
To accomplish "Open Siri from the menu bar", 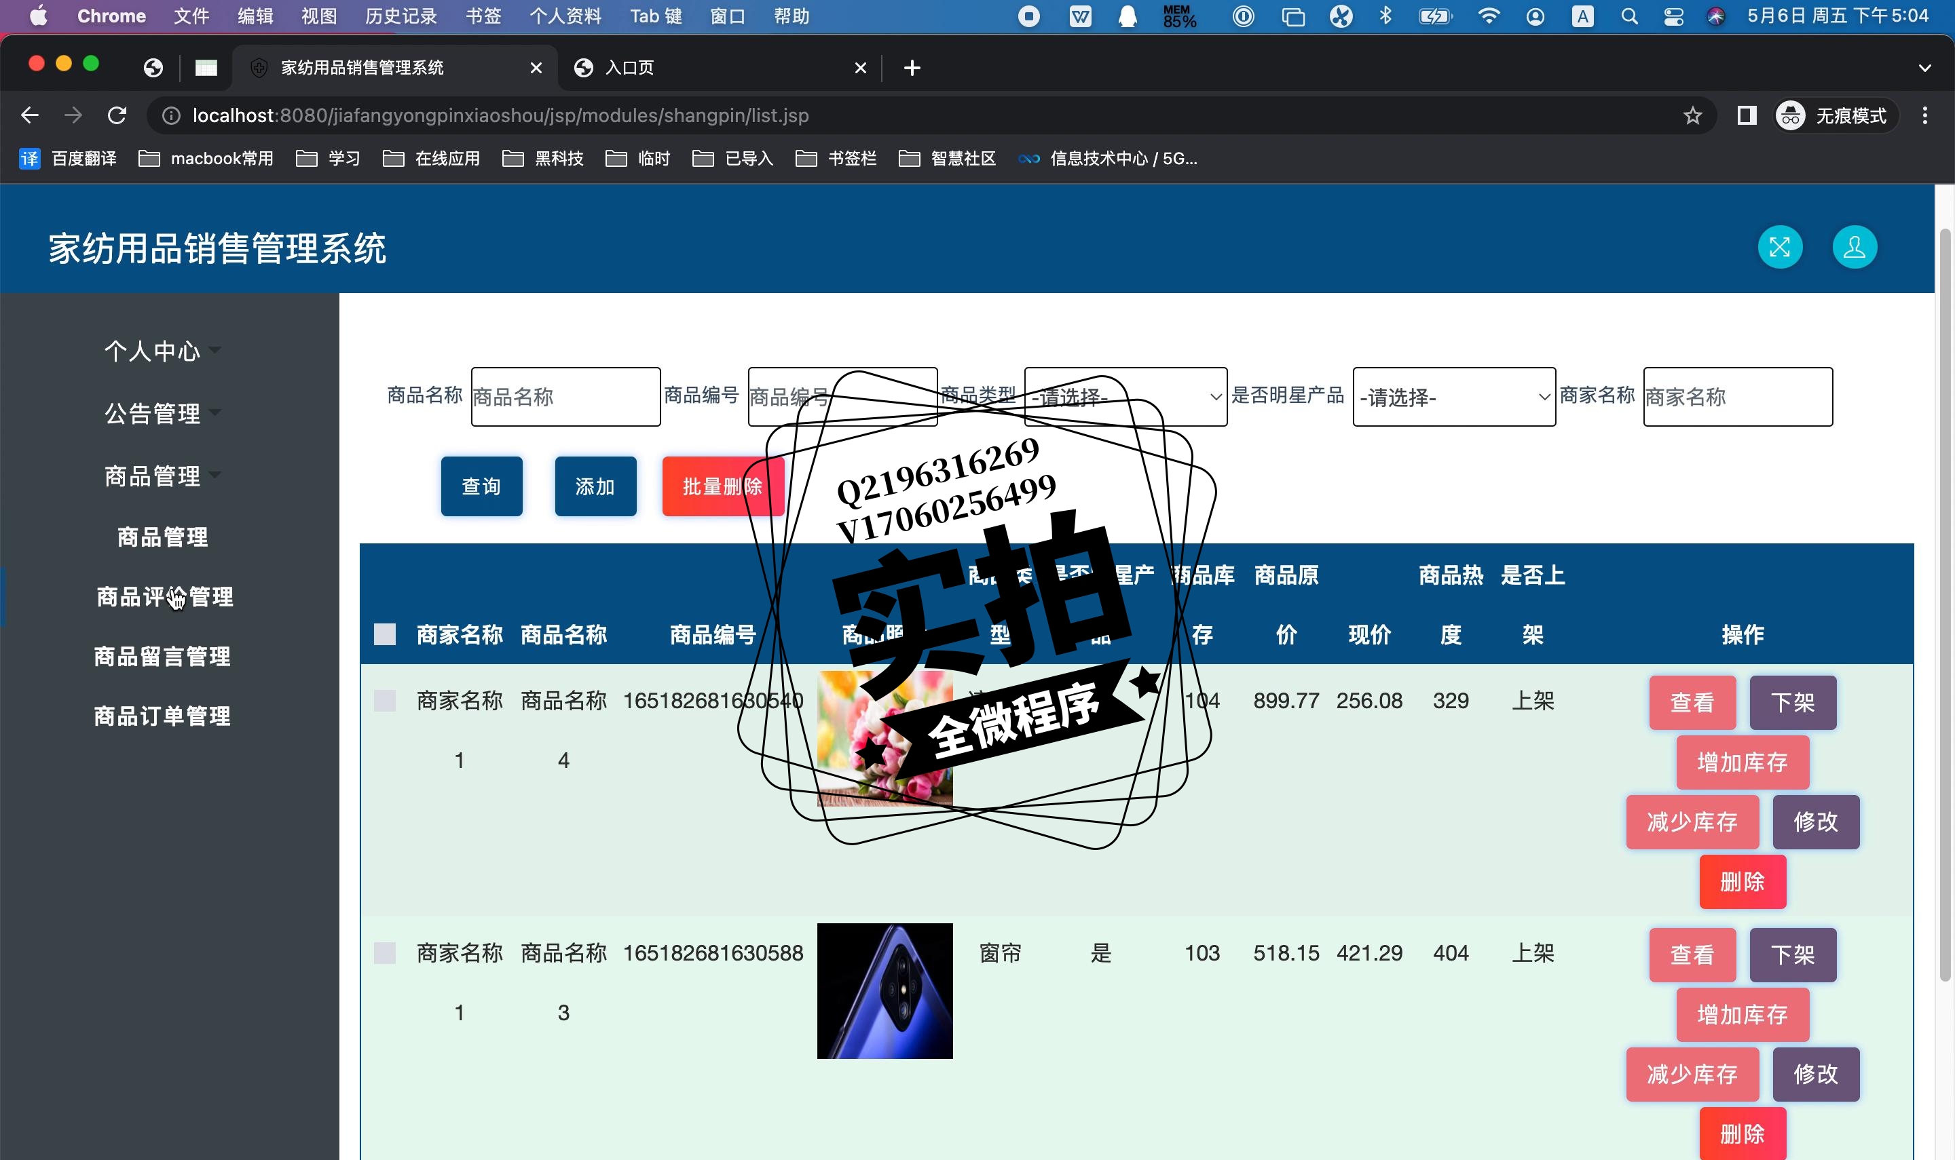I will pyautogui.click(x=1715, y=16).
